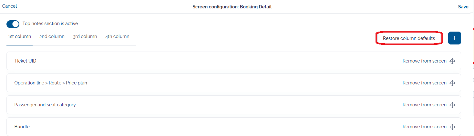Switch to the 1st column tab
474x136 pixels.
(19, 36)
